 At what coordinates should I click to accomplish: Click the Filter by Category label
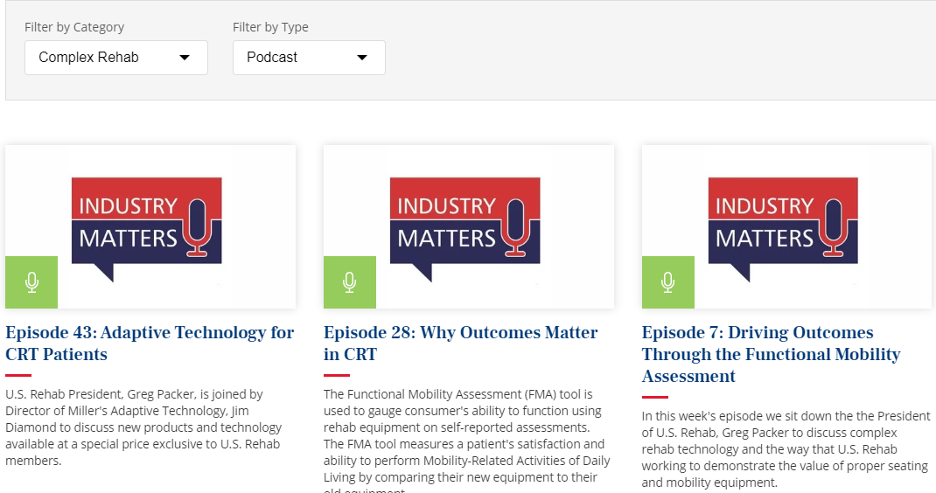coord(74,27)
